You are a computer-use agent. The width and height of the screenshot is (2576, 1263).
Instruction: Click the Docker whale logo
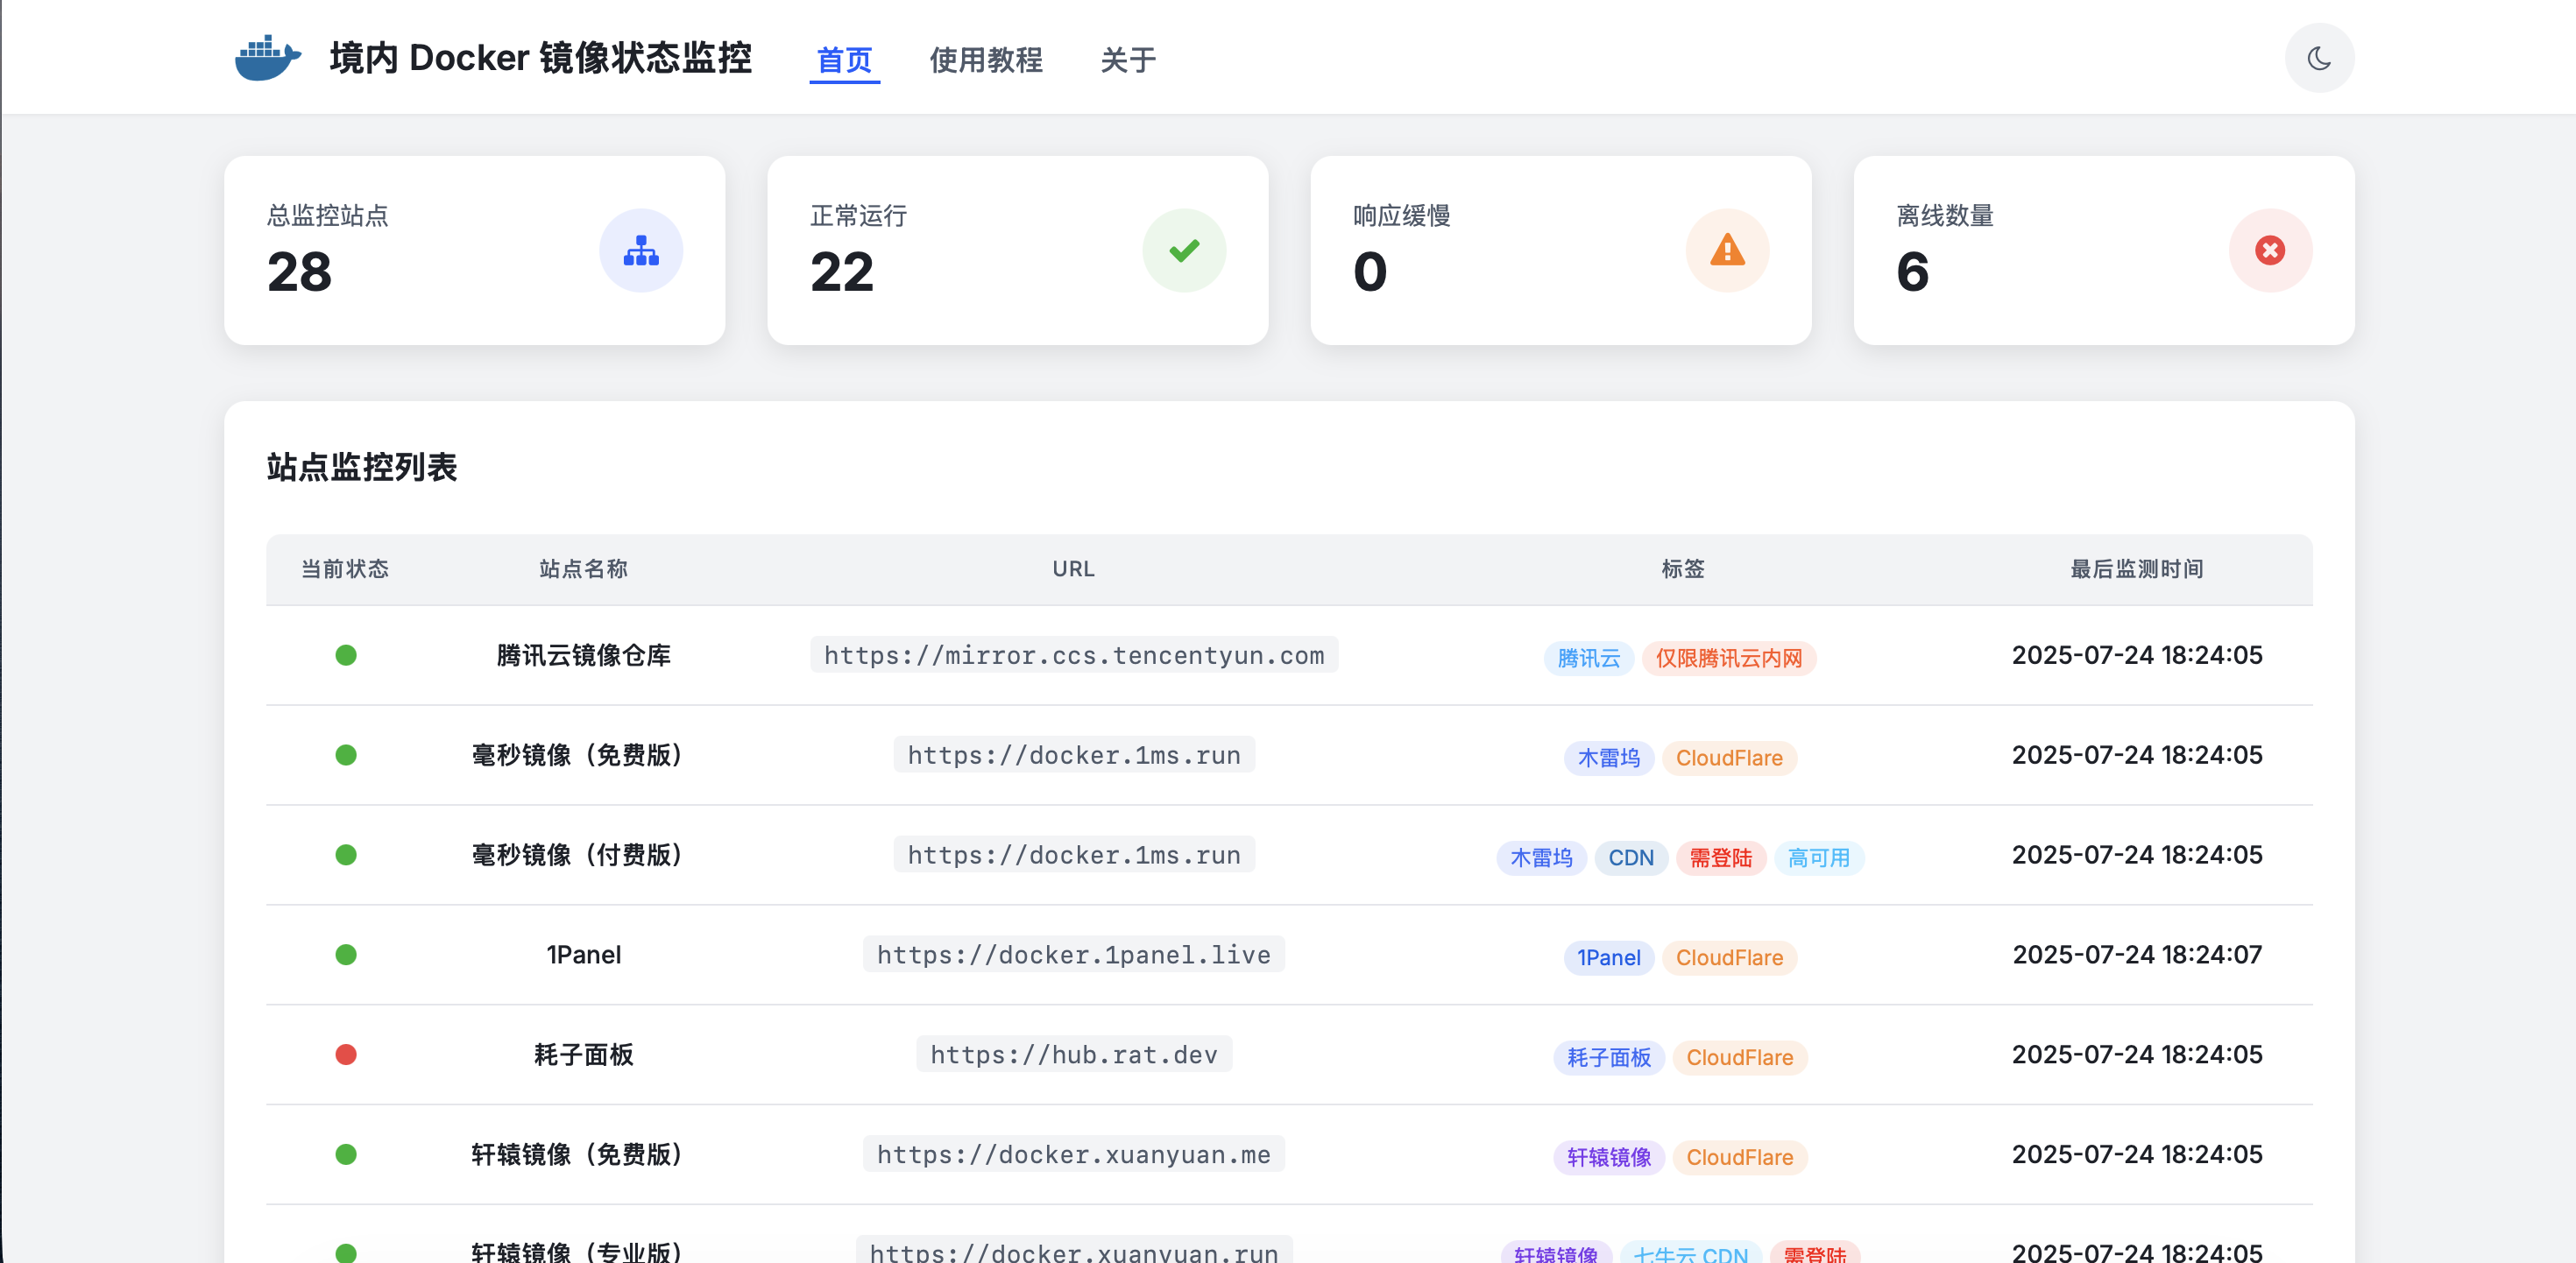pos(267,58)
